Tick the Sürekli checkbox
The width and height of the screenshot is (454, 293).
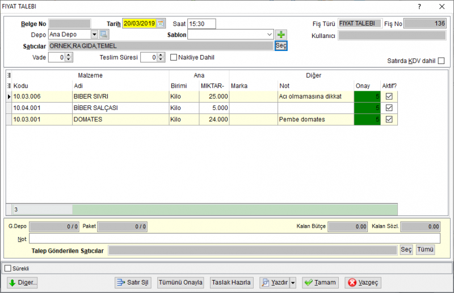point(8,269)
